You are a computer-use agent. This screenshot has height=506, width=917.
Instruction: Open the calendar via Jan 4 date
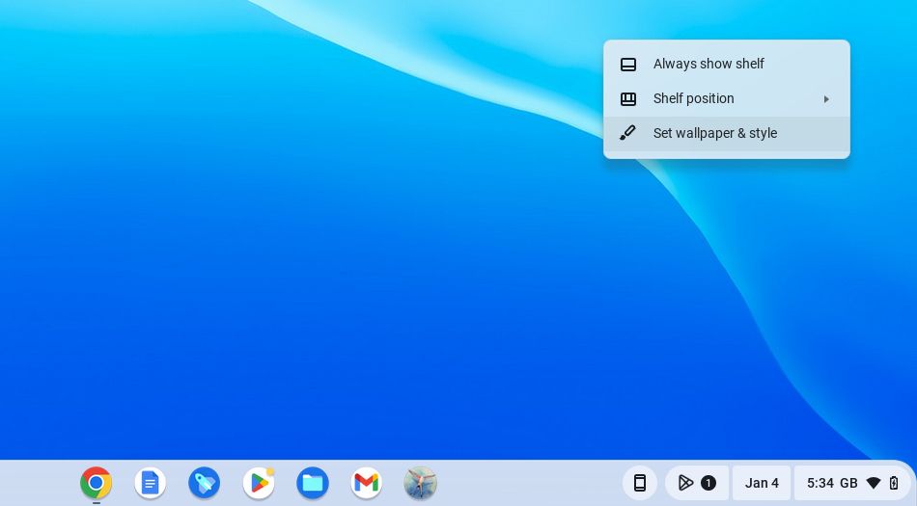tap(762, 483)
